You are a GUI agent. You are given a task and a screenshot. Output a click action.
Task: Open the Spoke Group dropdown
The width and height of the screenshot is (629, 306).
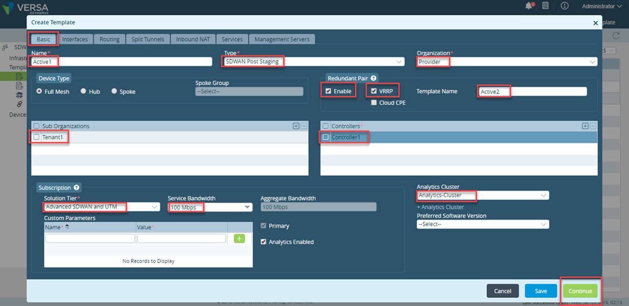(249, 91)
